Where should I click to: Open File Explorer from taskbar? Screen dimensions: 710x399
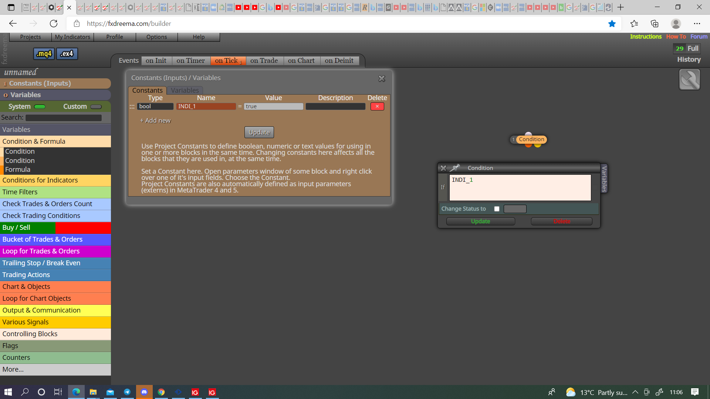93,392
